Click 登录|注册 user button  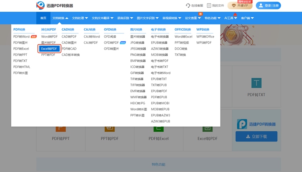[x=268, y=5]
